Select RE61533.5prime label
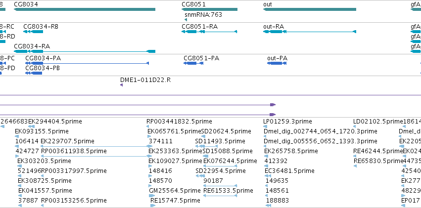The height and width of the screenshot is (208, 421). (x=228, y=191)
